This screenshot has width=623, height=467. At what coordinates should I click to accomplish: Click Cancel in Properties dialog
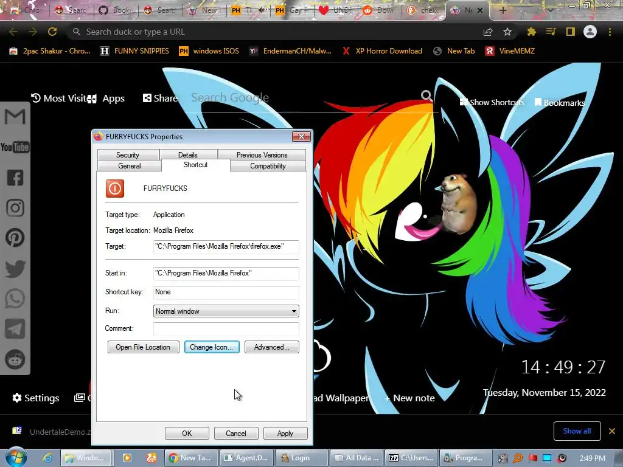pos(236,433)
